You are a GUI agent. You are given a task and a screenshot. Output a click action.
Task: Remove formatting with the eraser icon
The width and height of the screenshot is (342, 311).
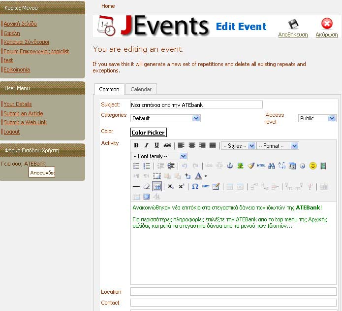coord(147,186)
